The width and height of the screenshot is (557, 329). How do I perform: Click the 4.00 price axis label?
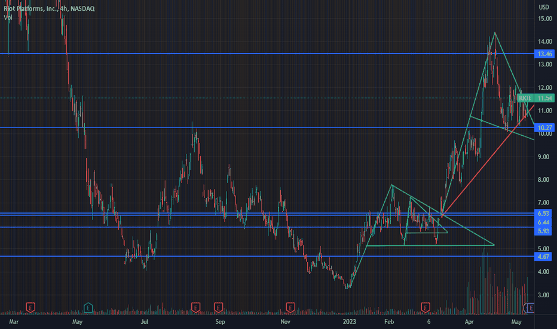coord(543,272)
